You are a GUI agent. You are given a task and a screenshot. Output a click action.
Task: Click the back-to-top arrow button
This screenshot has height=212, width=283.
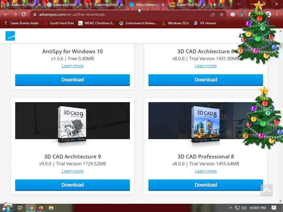[267, 190]
